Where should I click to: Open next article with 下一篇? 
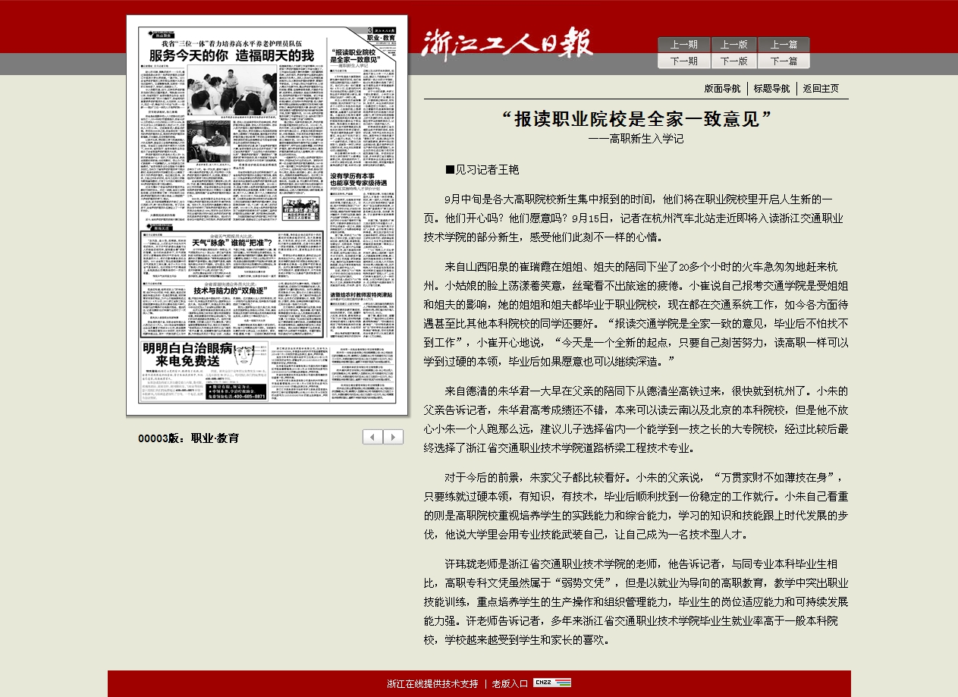coord(784,61)
